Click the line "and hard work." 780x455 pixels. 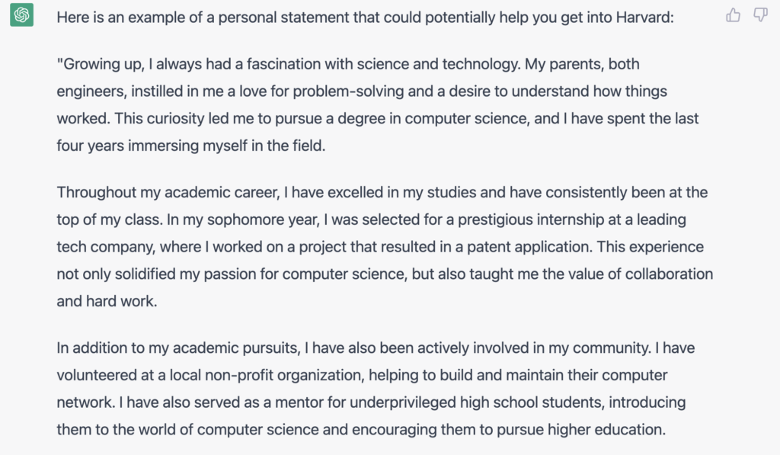point(107,302)
